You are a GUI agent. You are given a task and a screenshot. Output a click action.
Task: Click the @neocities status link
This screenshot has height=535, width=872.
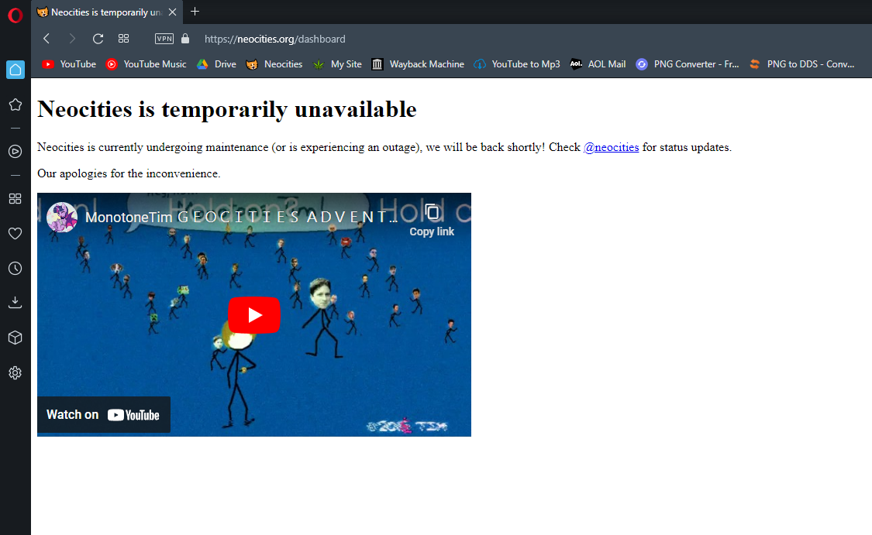pyautogui.click(x=611, y=147)
